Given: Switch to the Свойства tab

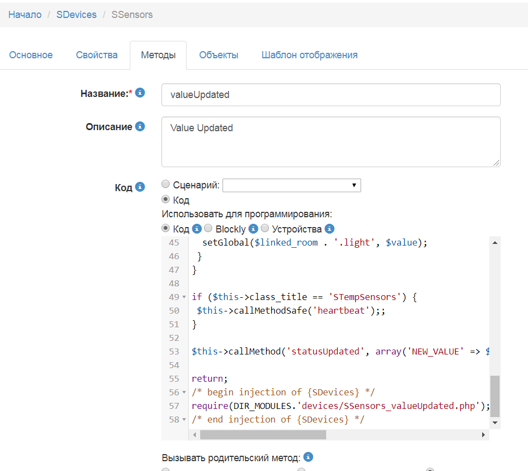Looking at the screenshot, I should point(97,55).
